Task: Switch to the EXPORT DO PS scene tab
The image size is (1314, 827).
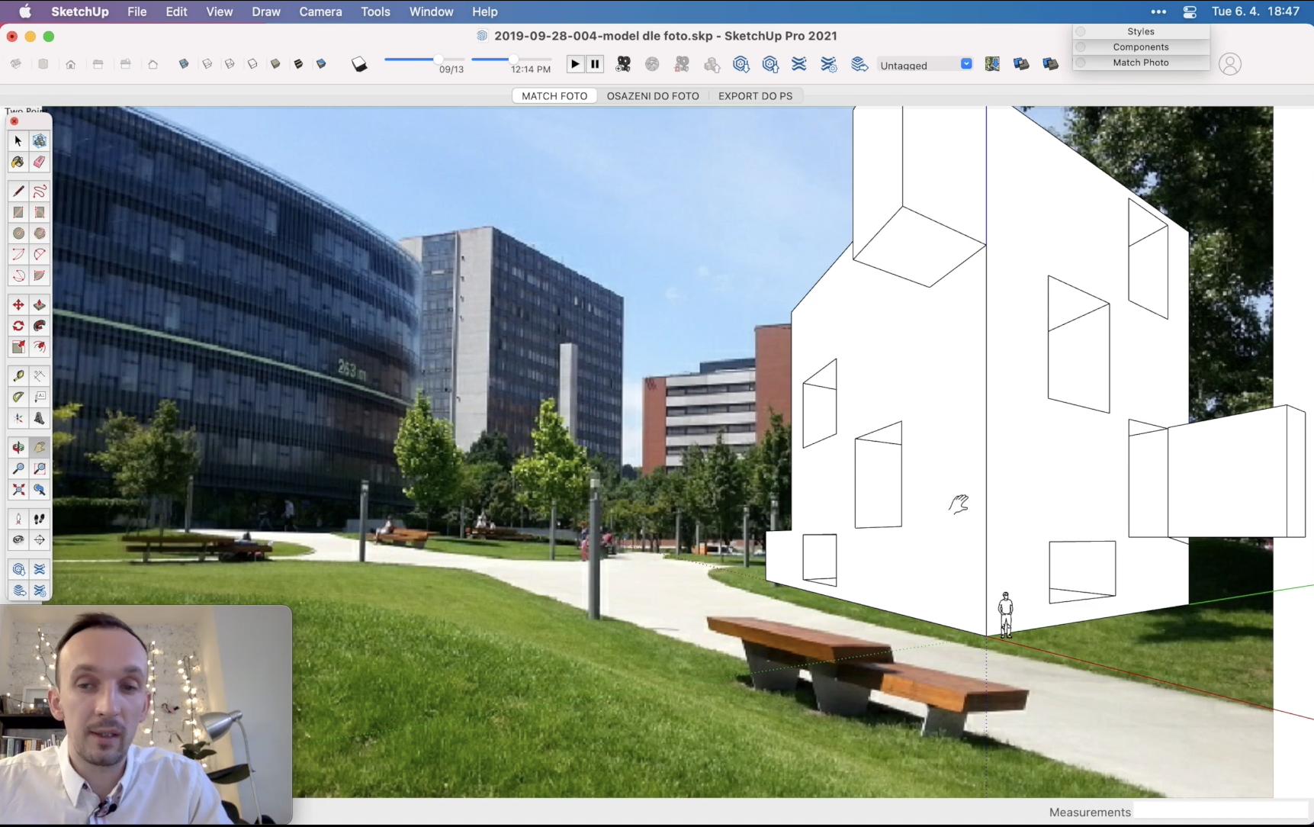Action: pyautogui.click(x=755, y=96)
